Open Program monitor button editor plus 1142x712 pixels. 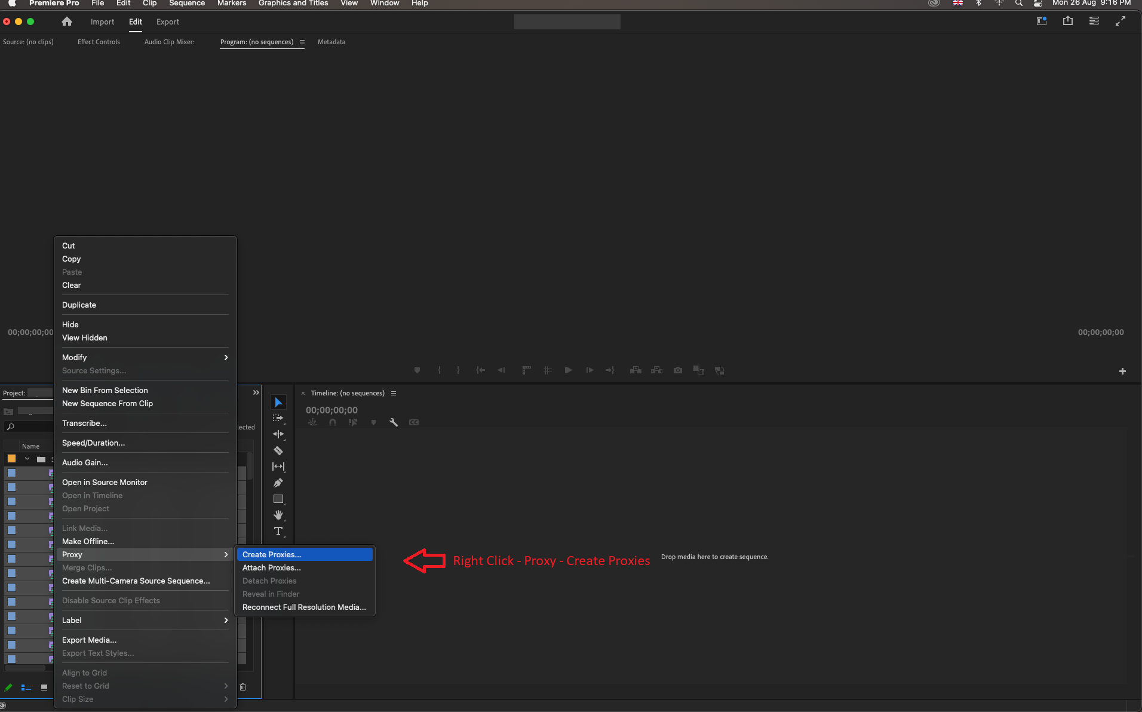(1122, 372)
